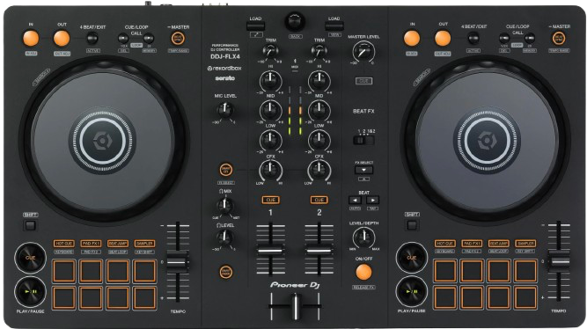This screenshot has height=329, width=587.
Task: Hit the left deck PLAY/PAUSE button
Action: pyautogui.click(x=30, y=291)
